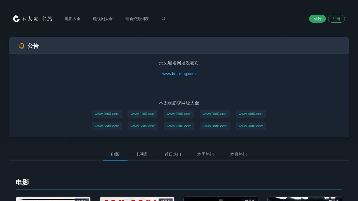Click the 注册 button
358x201 pixels.
336,19
